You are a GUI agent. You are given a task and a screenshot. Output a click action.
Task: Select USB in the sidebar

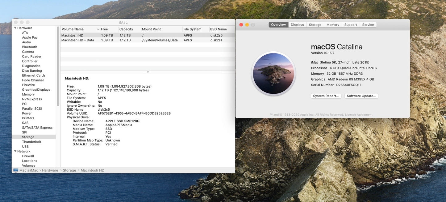click(25, 146)
